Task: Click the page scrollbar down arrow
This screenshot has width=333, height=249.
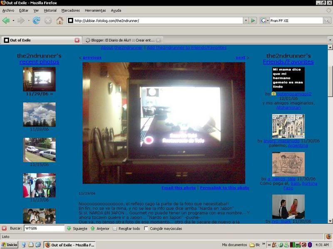Action: (x=330, y=221)
